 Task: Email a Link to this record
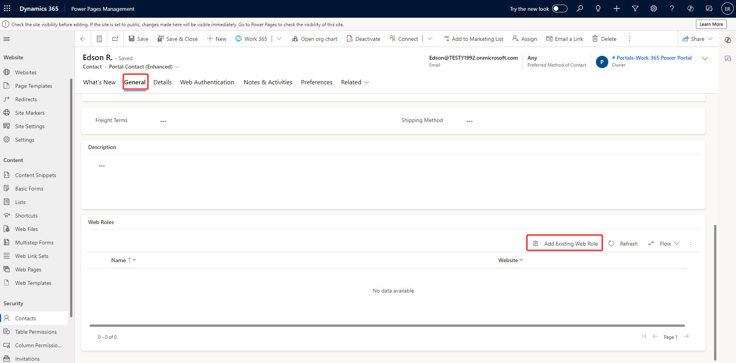pyautogui.click(x=565, y=39)
